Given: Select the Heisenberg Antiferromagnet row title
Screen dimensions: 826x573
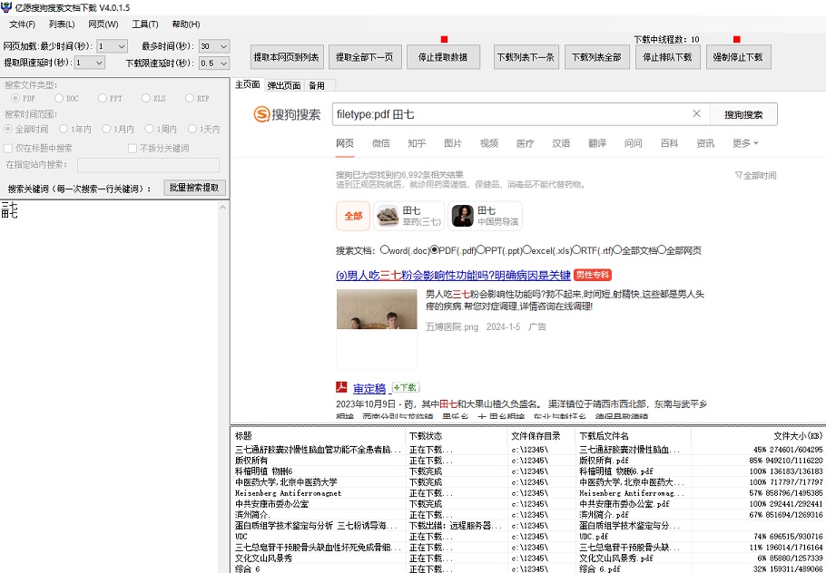Looking at the screenshot, I should (x=288, y=493).
